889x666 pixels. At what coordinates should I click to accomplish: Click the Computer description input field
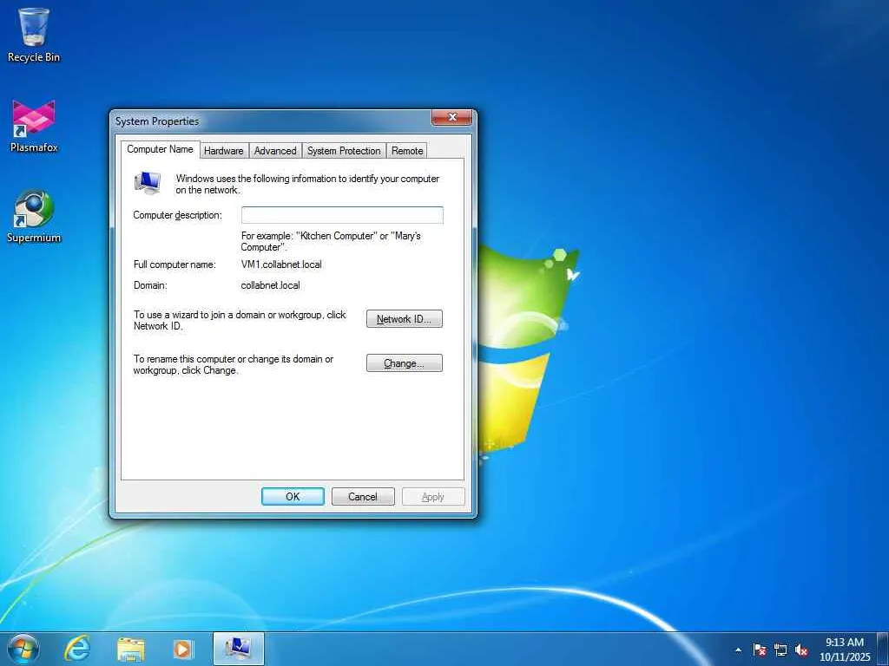[342, 215]
